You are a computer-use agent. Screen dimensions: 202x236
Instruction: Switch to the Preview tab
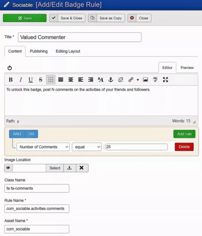click(x=187, y=68)
